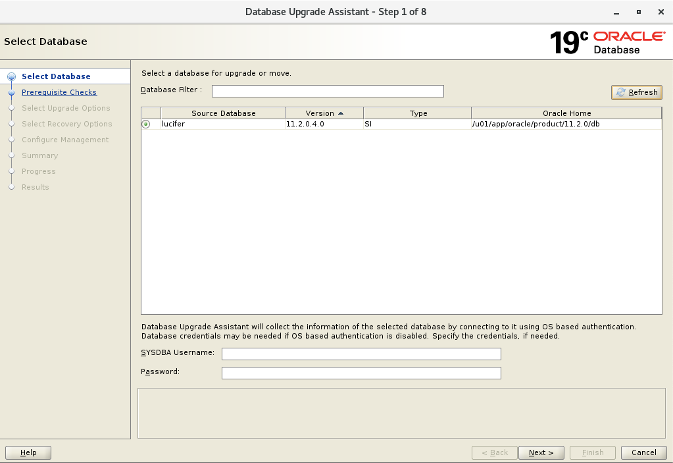The width and height of the screenshot is (673, 463).
Task: Sort by the Type column header
Action: (x=418, y=113)
